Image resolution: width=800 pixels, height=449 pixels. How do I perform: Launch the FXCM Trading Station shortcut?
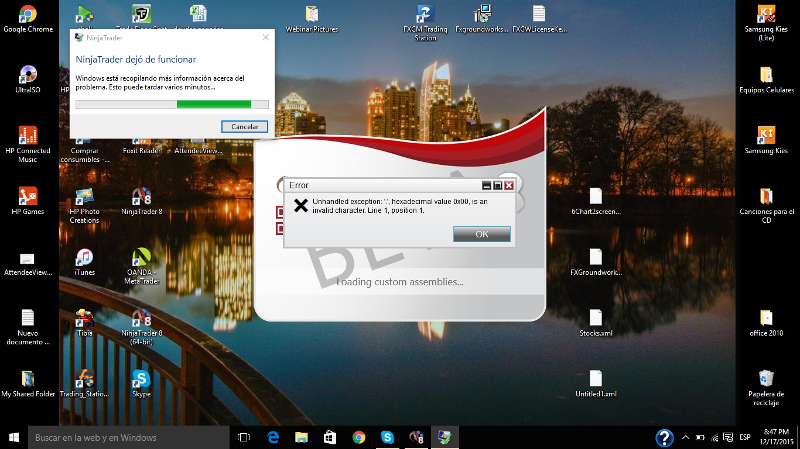(425, 23)
